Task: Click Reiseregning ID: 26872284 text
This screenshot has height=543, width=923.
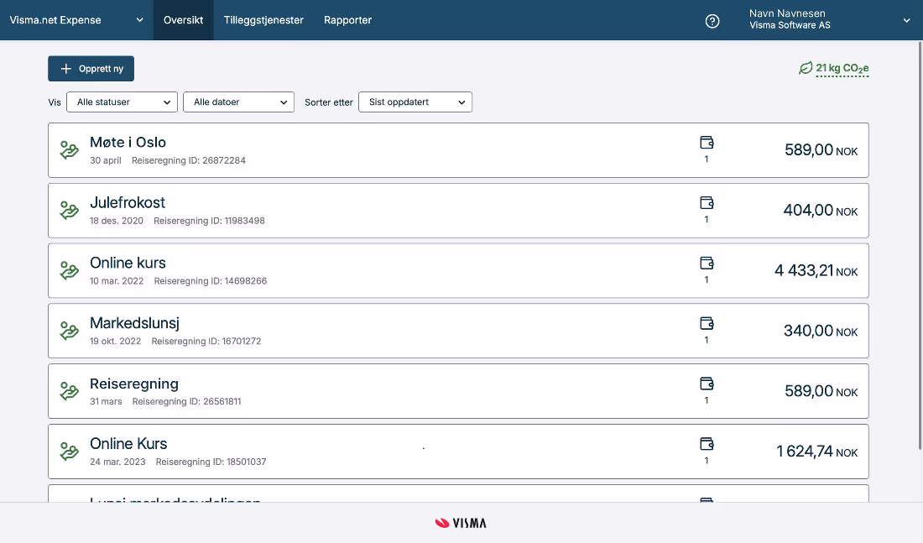Action: [188, 160]
